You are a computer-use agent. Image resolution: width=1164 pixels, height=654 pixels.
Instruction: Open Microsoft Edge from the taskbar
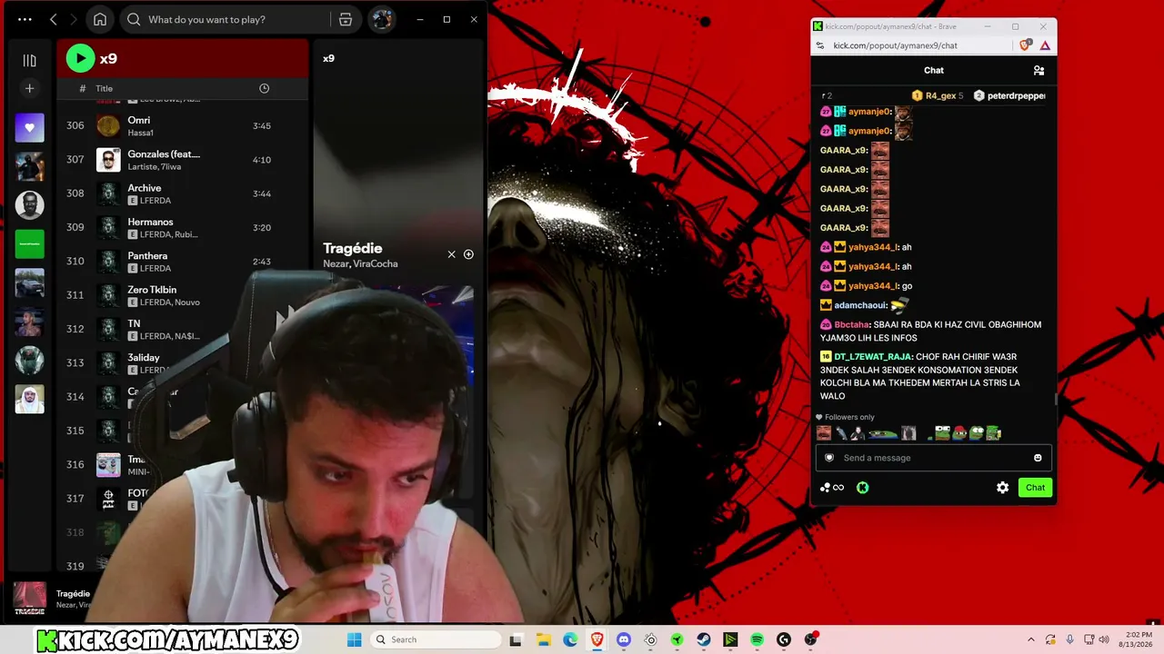tap(570, 639)
